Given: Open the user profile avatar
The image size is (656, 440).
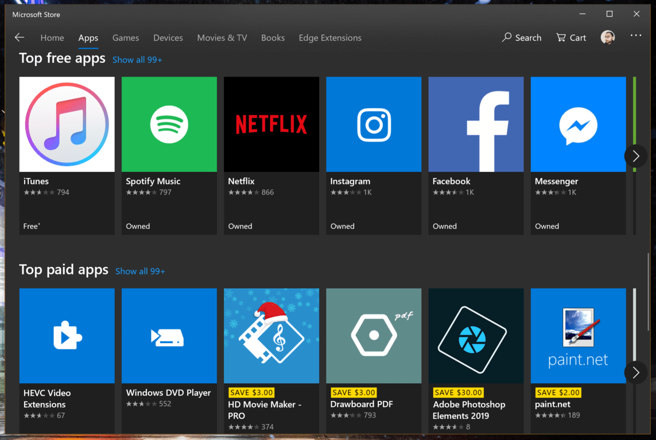Looking at the screenshot, I should 607,37.
